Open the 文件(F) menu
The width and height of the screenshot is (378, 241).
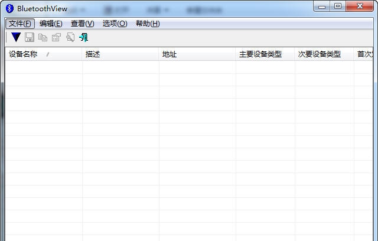tap(20, 24)
